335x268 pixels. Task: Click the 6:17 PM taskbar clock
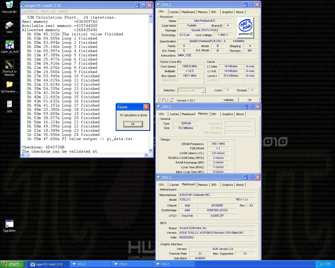coord(325,264)
